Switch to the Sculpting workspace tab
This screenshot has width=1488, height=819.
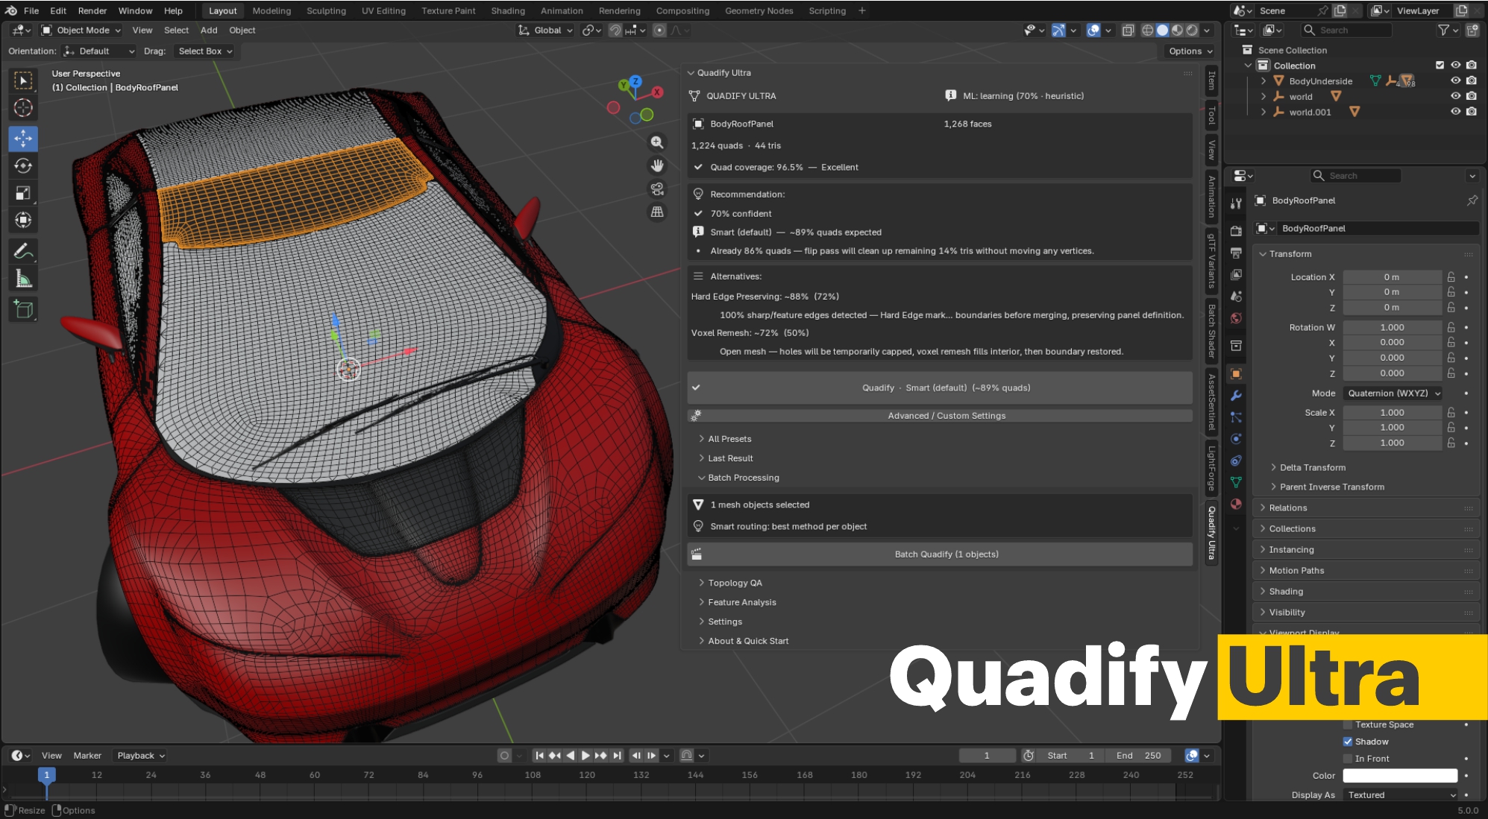click(326, 10)
